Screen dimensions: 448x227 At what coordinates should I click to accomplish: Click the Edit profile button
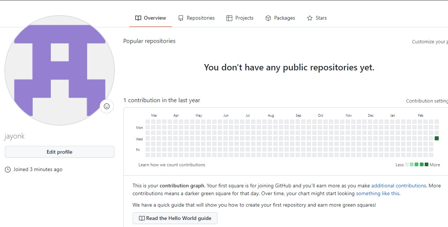[60, 152]
